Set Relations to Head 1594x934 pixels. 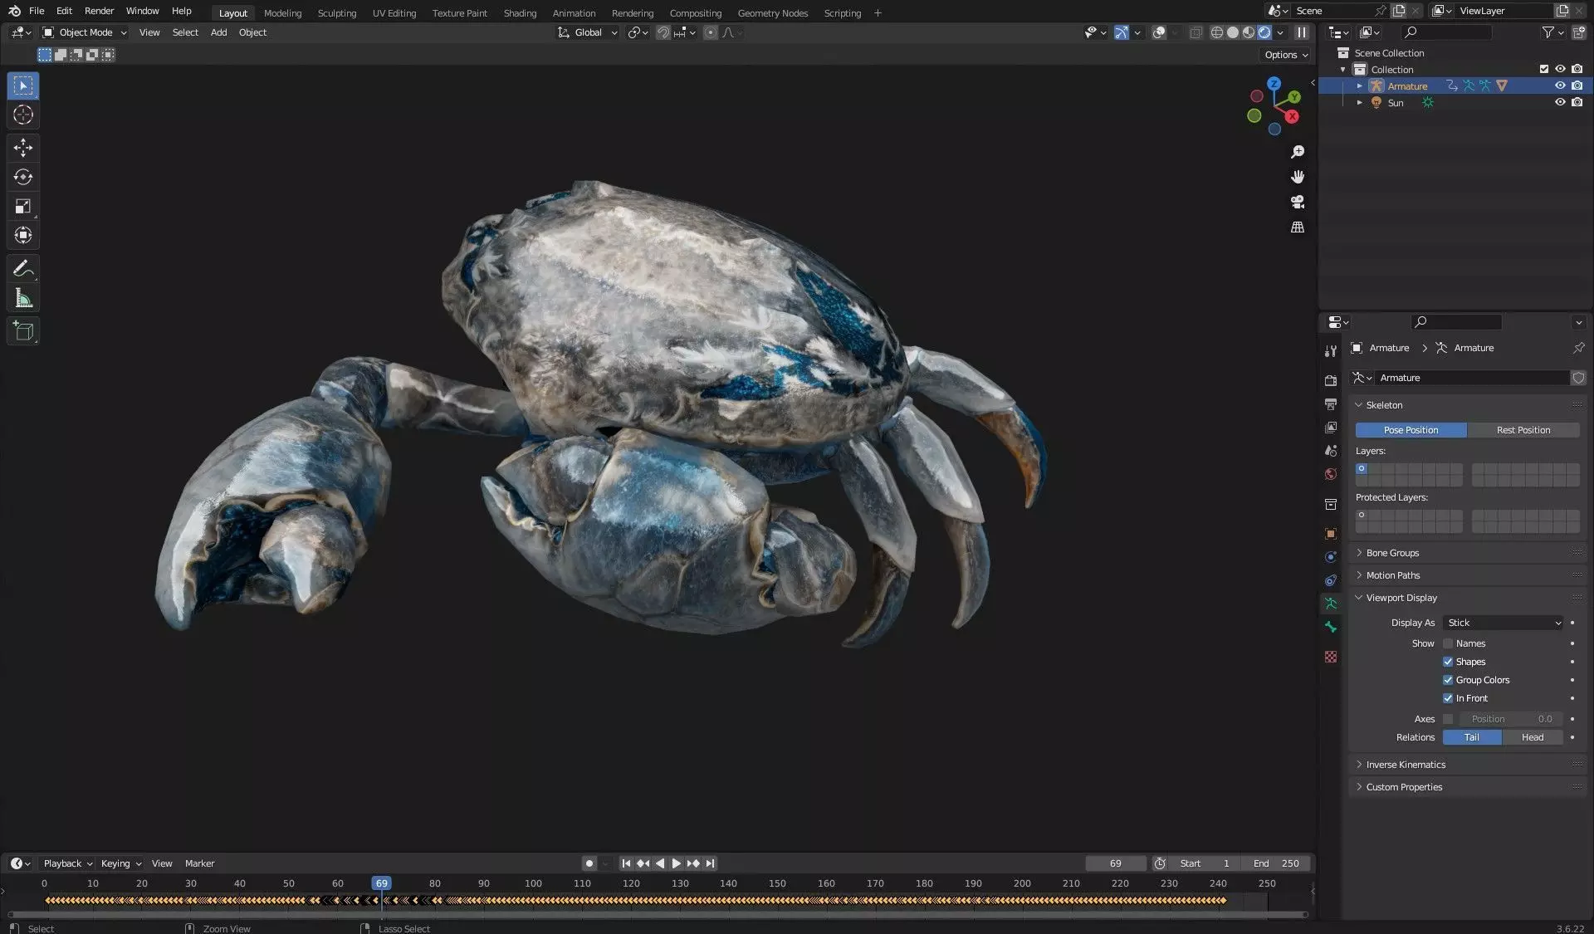pos(1533,737)
